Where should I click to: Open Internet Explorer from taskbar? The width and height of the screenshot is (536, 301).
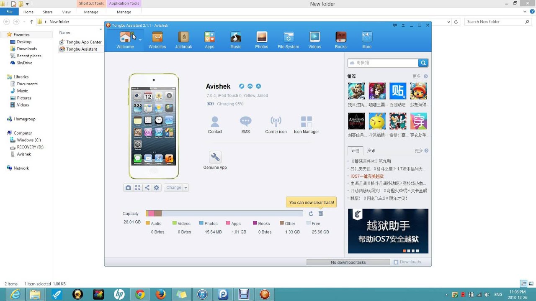[15, 294]
